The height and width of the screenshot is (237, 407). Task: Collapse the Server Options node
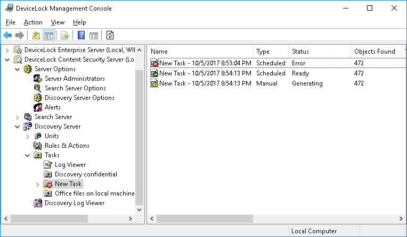coord(18,69)
